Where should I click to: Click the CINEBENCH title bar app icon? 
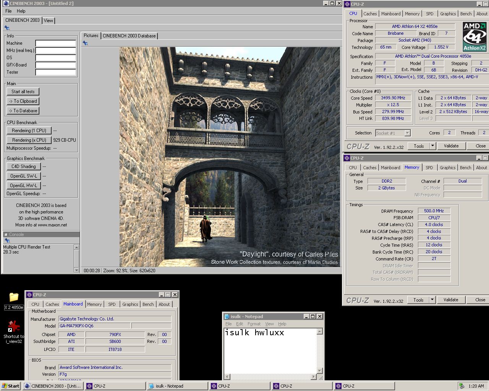(6, 3)
